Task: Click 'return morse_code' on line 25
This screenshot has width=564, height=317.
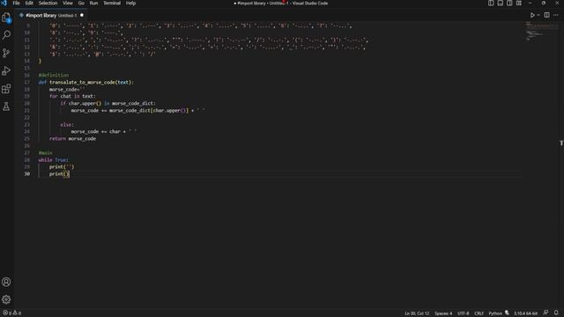Action: coord(72,139)
